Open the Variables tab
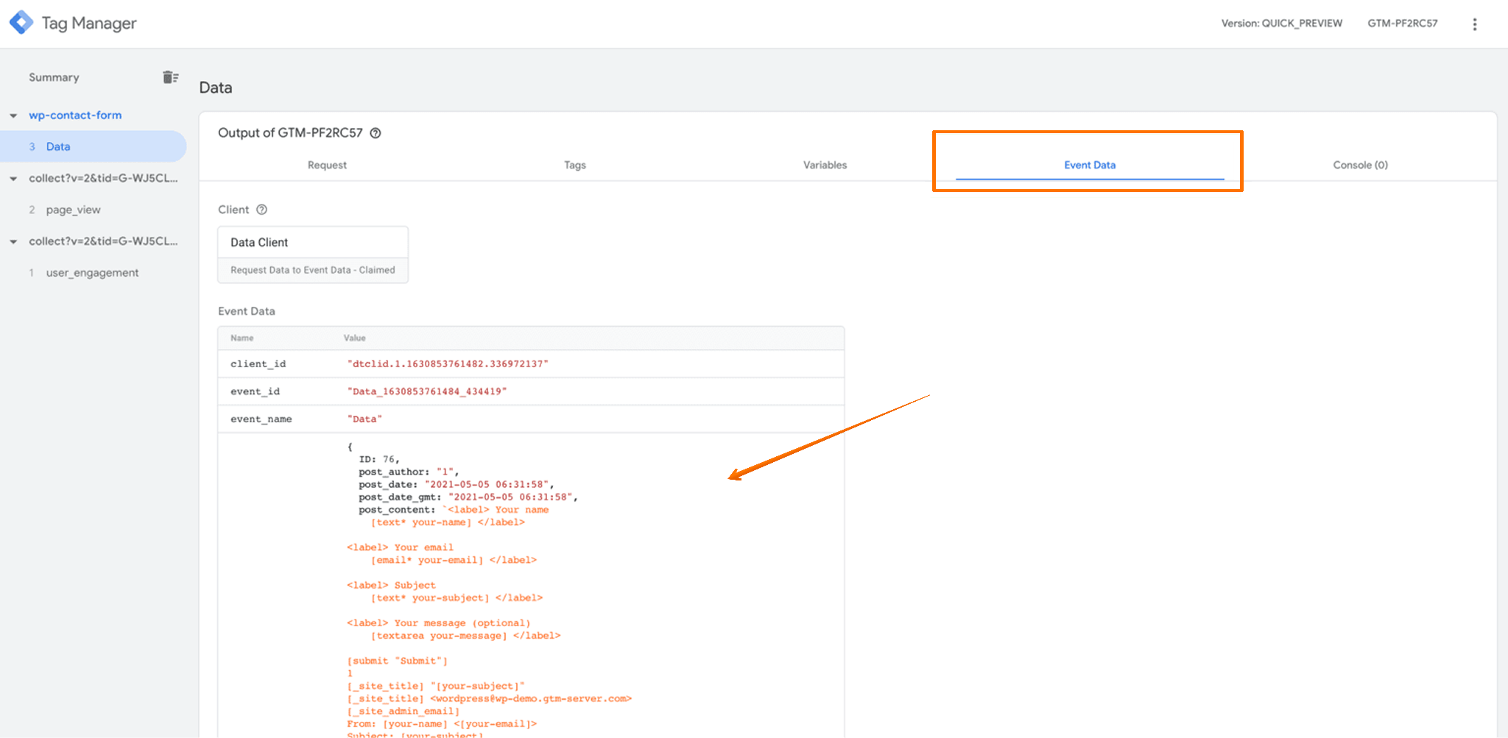This screenshot has width=1508, height=738. tap(825, 165)
